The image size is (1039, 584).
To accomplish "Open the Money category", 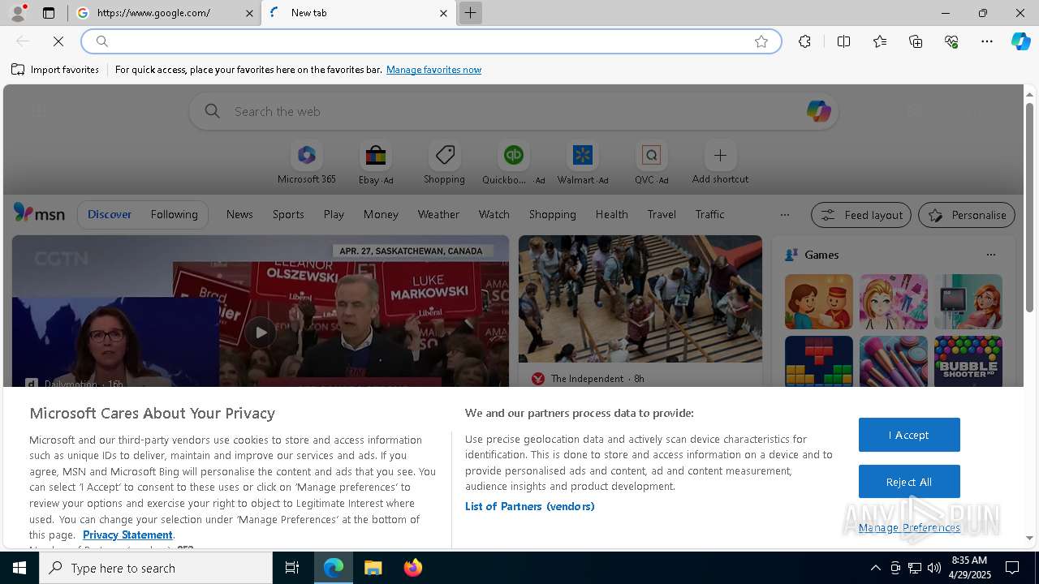I will pyautogui.click(x=381, y=214).
